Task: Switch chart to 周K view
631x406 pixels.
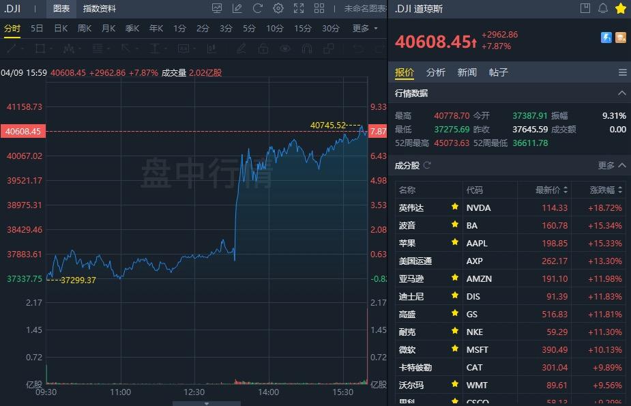Action: pyautogui.click(x=85, y=28)
